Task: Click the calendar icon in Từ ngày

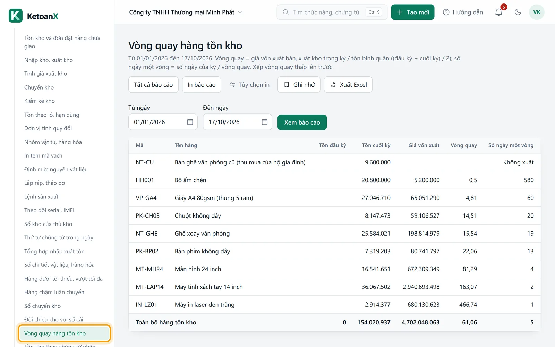Action: point(190,122)
